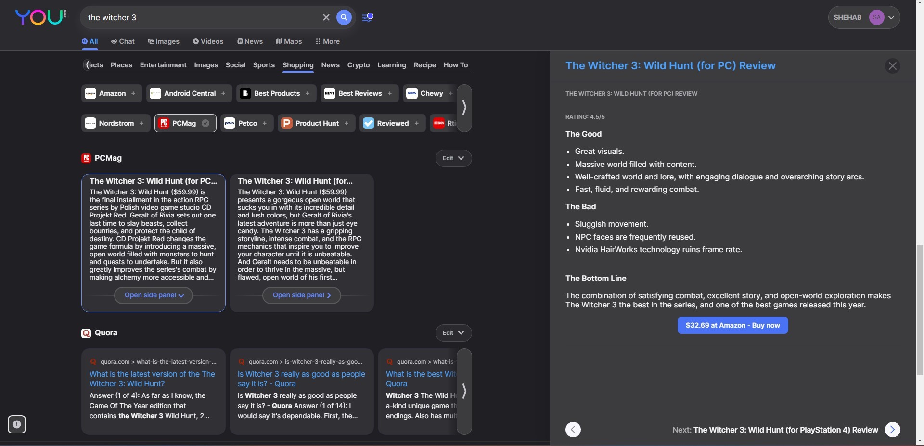Select the How To category
Image resolution: width=924 pixels, height=446 pixels.
[x=456, y=65]
